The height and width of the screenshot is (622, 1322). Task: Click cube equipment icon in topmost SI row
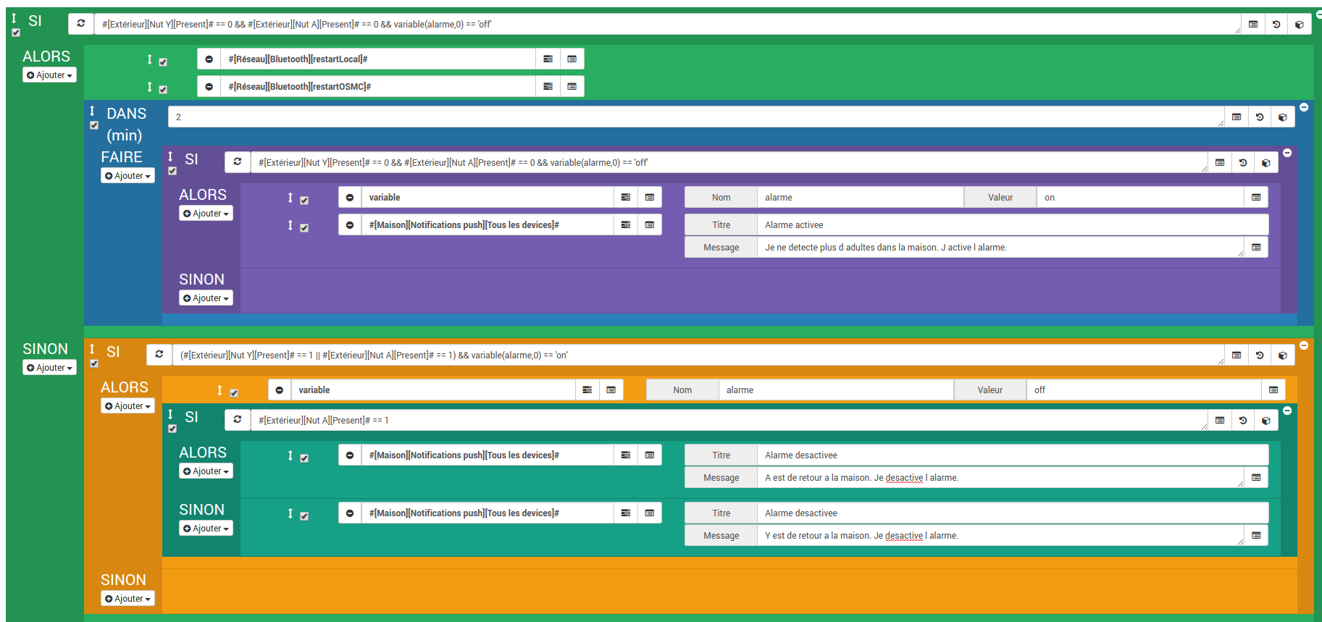pos(1300,24)
